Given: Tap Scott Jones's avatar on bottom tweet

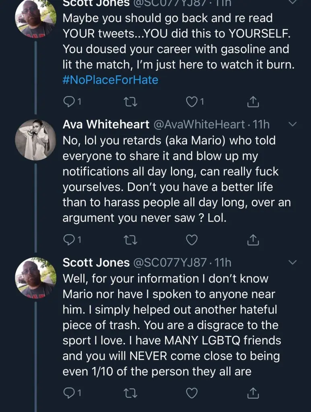Looking at the screenshot, I should tap(35, 277).
